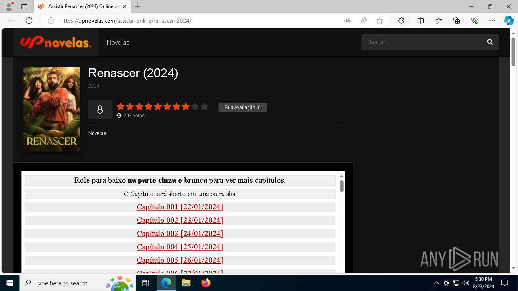The width and height of the screenshot is (518, 291).
Task: Open the Extensions puzzle icon
Action: coord(401,21)
